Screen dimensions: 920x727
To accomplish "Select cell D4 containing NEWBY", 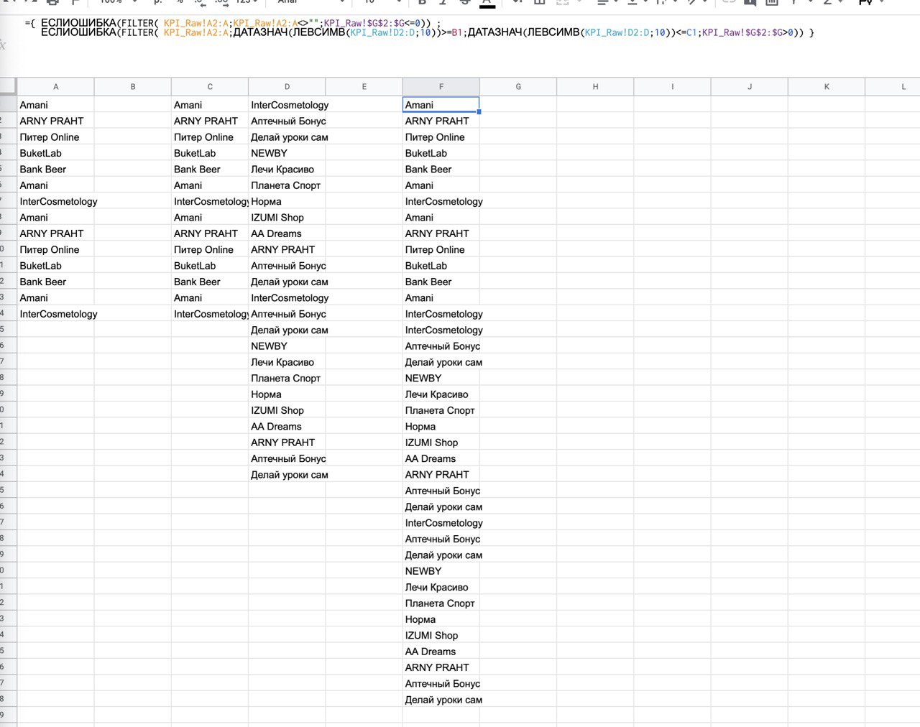I will (x=287, y=153).
